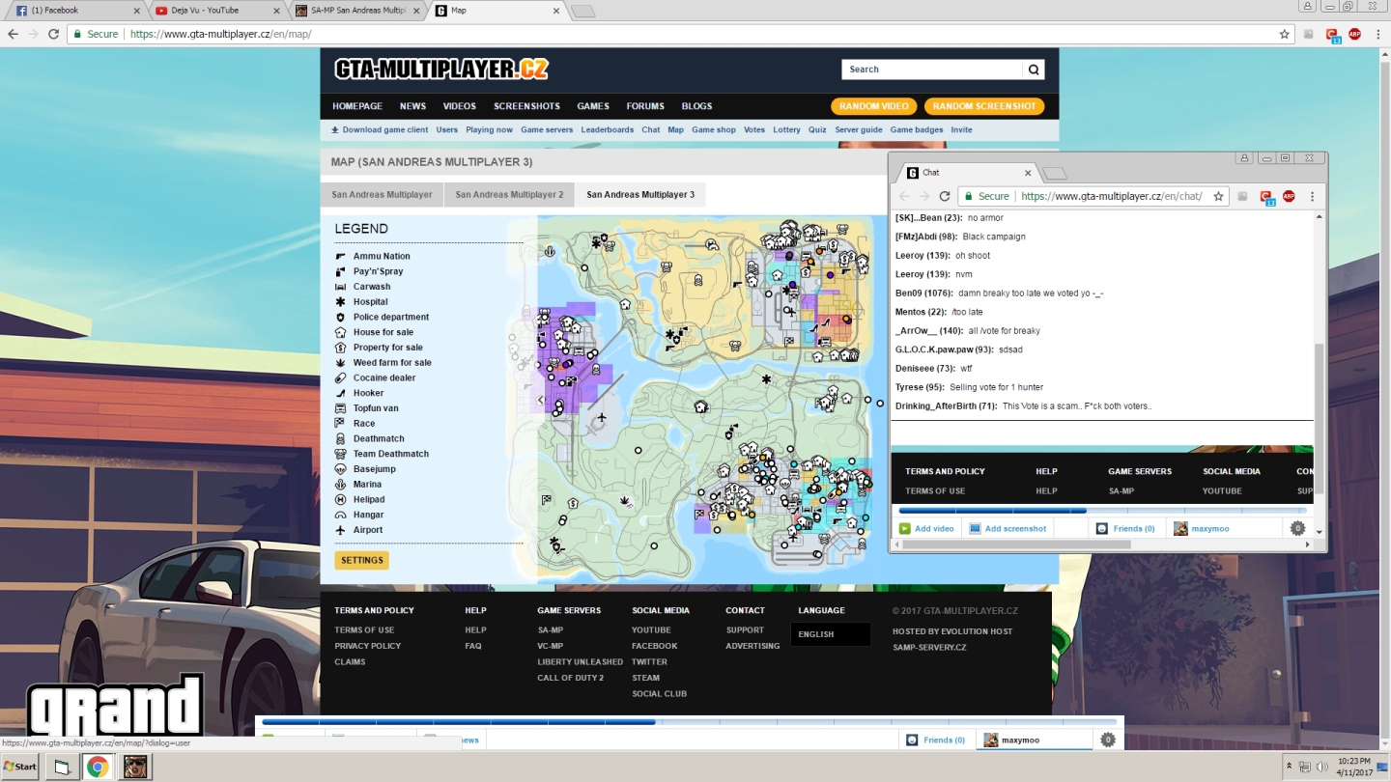Viewport: 1391px width, 782px height.
Task: Click the Weed farm for sale icon
Action: click(340, 363)
